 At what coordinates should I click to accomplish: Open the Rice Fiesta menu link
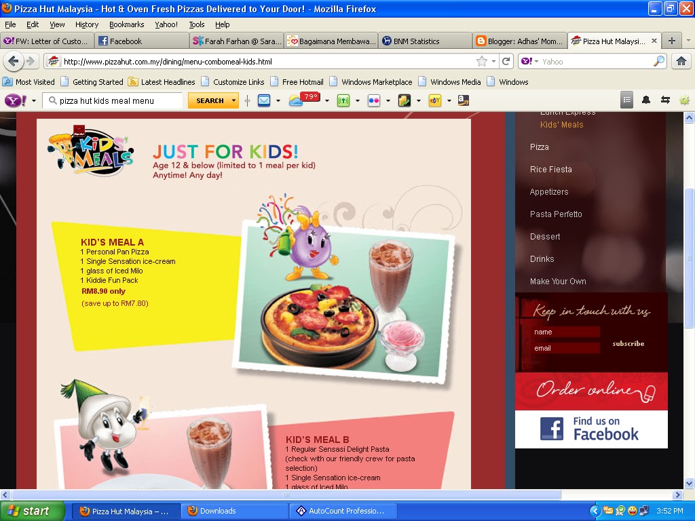550,169
